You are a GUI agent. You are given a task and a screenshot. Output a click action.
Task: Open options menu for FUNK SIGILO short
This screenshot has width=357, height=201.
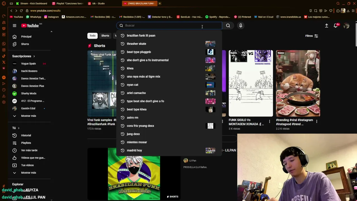[x=269, y=121]
